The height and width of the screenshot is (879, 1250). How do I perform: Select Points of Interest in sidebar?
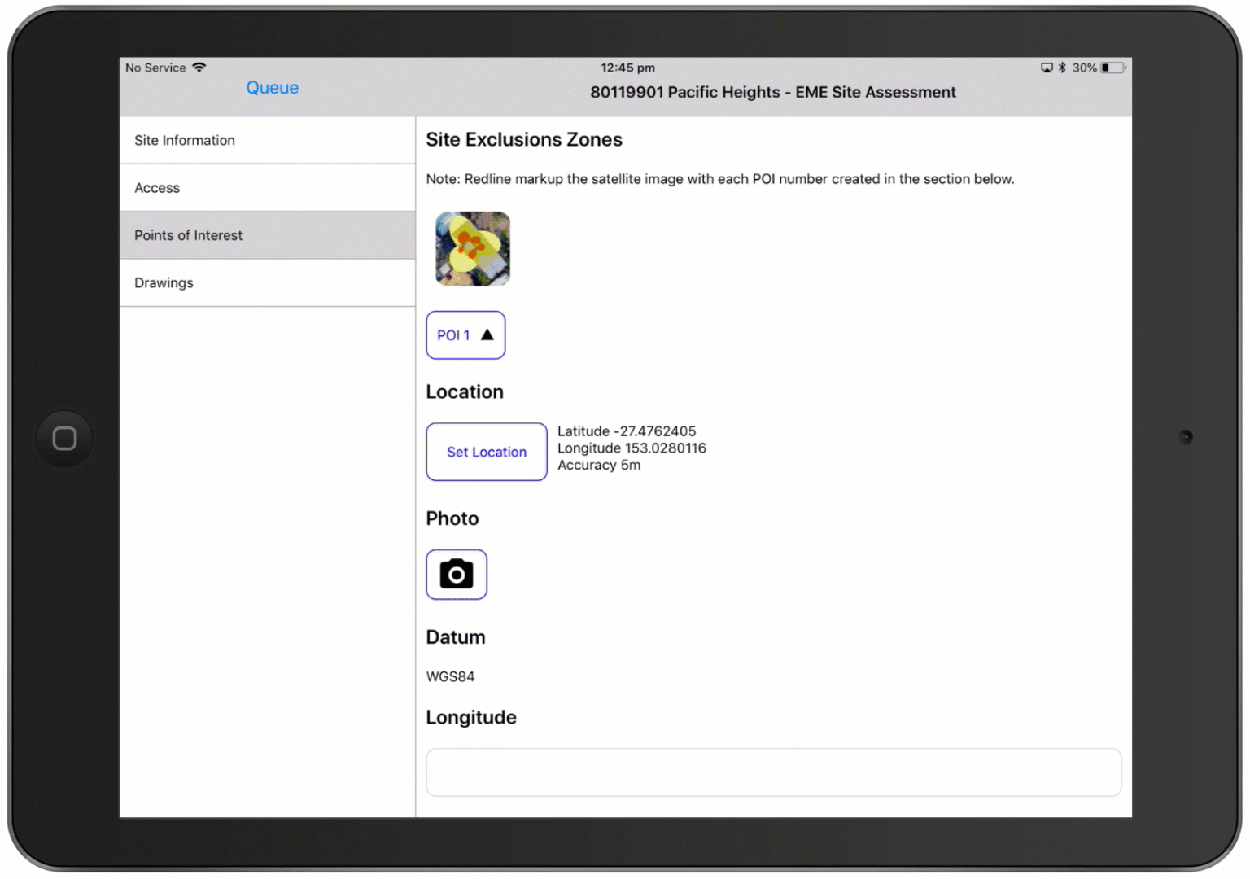click(267, 235)
